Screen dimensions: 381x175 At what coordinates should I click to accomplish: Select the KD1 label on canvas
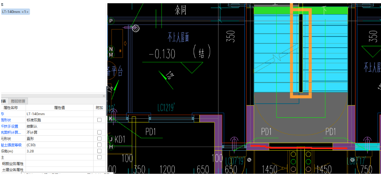tap(120, 140)
